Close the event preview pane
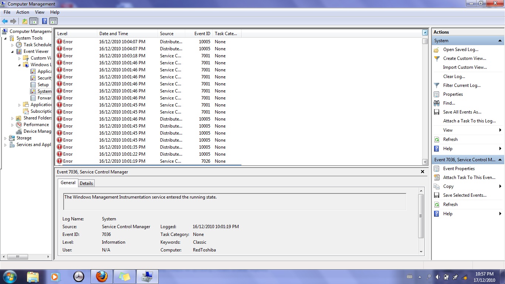The height and width of the screenshot is (284, 505). pyautogui.click(x=422, y=172)
